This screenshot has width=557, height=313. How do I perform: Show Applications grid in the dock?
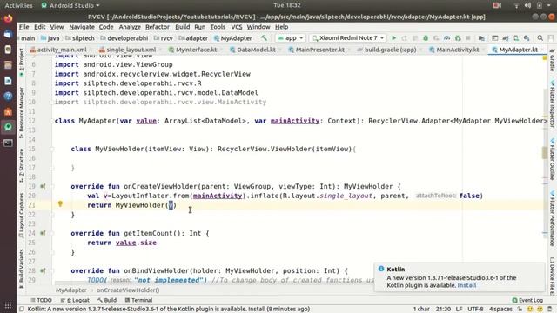pyautogui.click(x=8, y=305)
